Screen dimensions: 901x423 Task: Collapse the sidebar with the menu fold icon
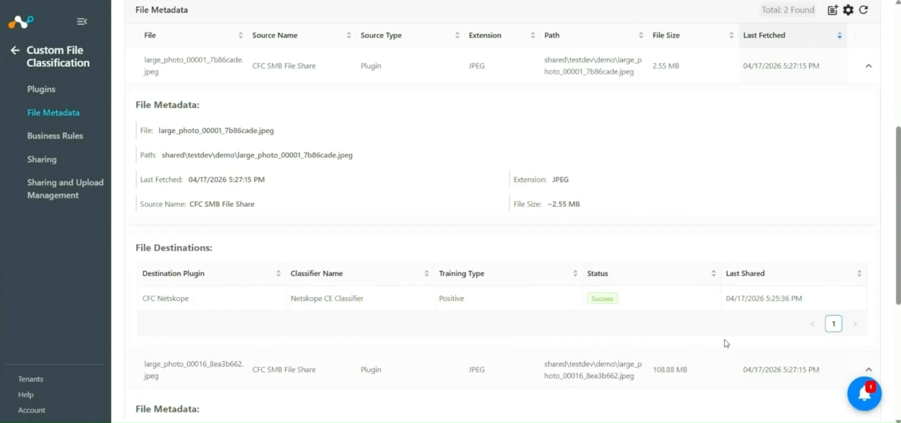[x=82, y=22]
